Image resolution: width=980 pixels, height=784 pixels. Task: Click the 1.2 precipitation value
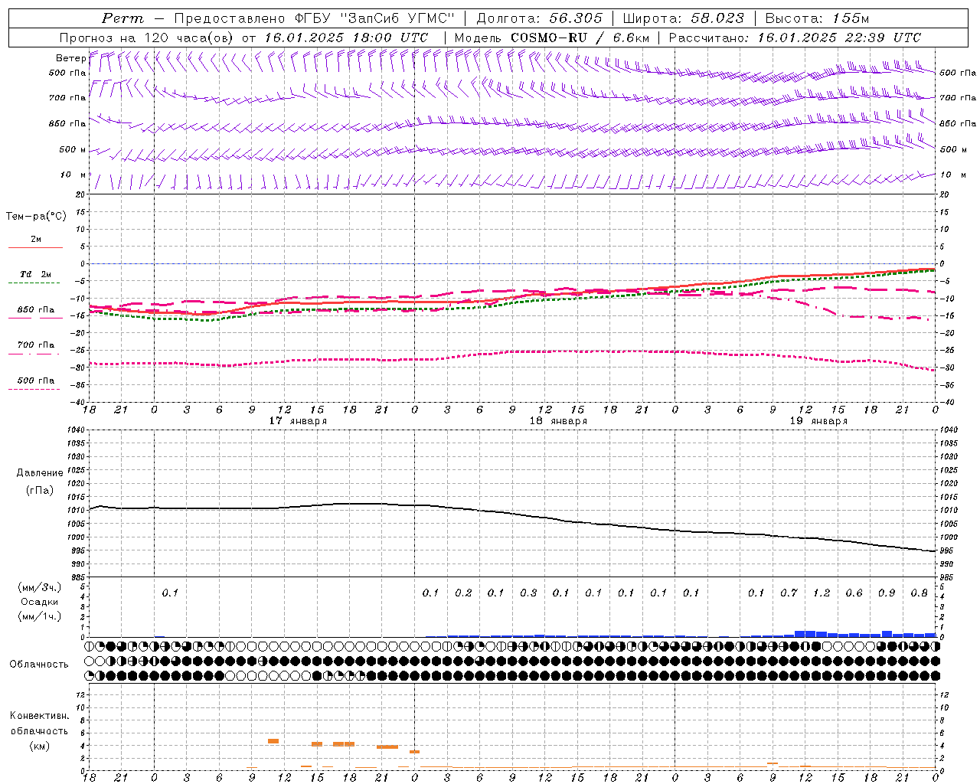coord(822,593)
